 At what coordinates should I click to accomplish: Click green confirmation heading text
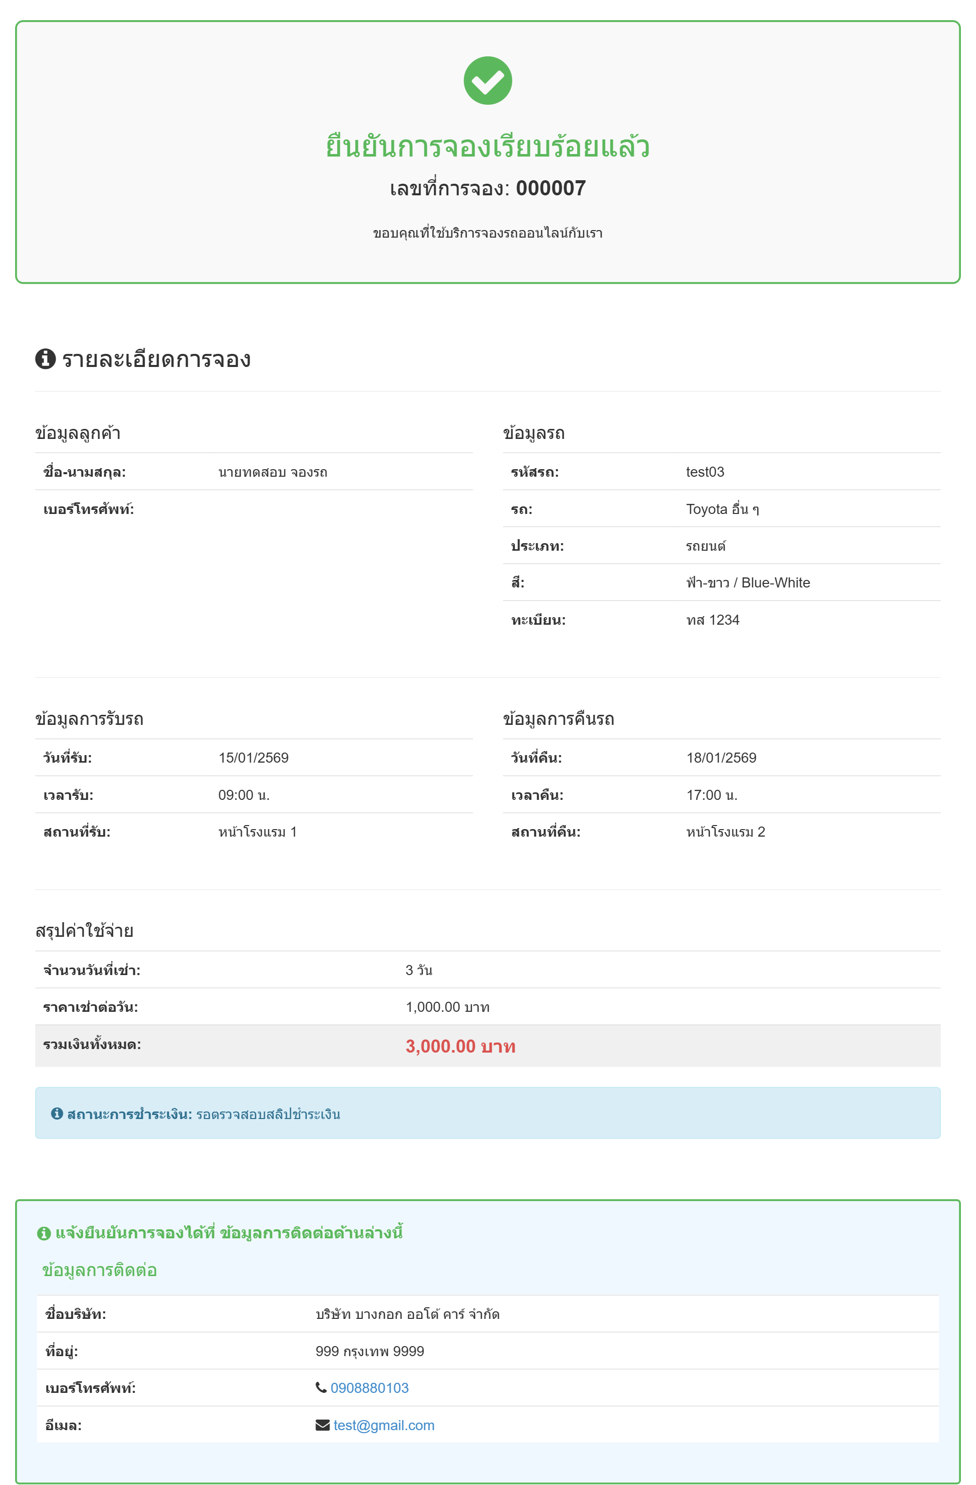(x=487, y=146)
